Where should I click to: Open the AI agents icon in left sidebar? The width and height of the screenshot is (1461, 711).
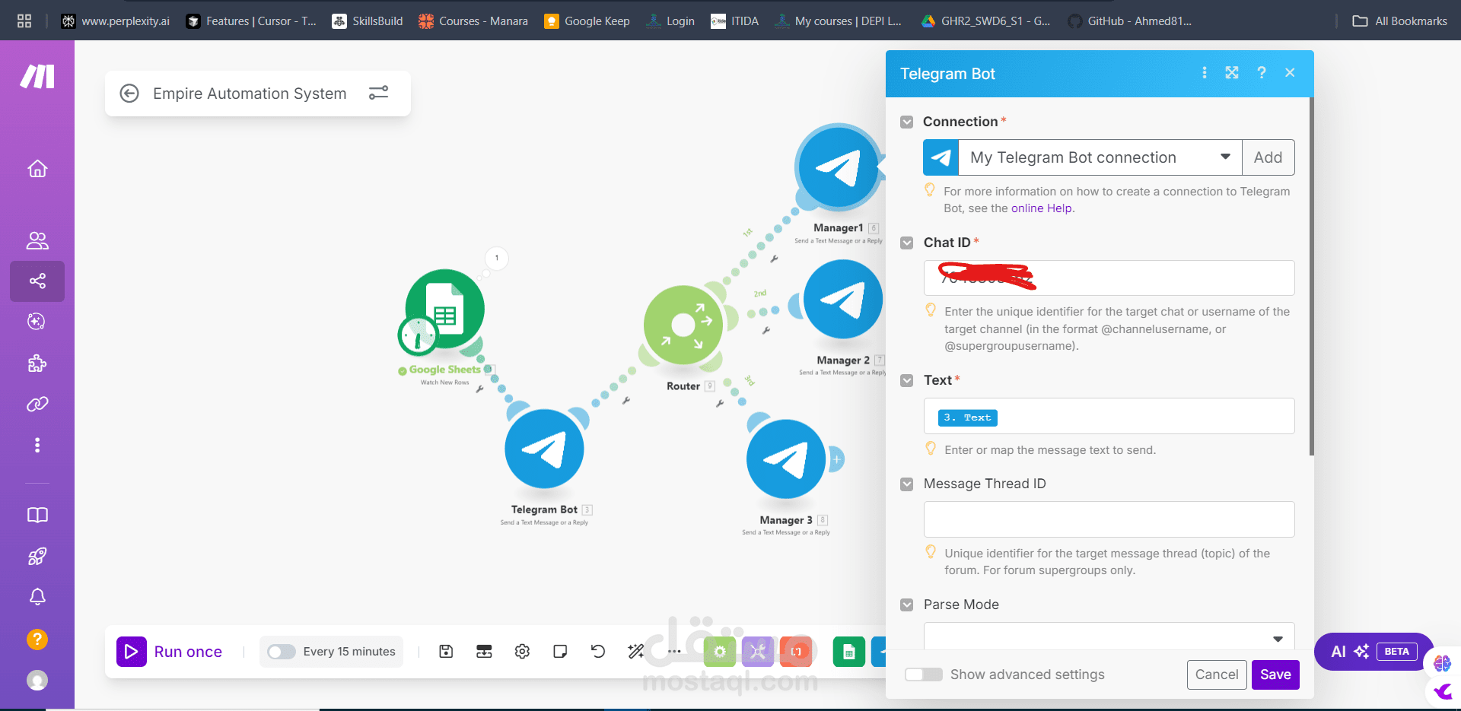[x=37, y=322]
